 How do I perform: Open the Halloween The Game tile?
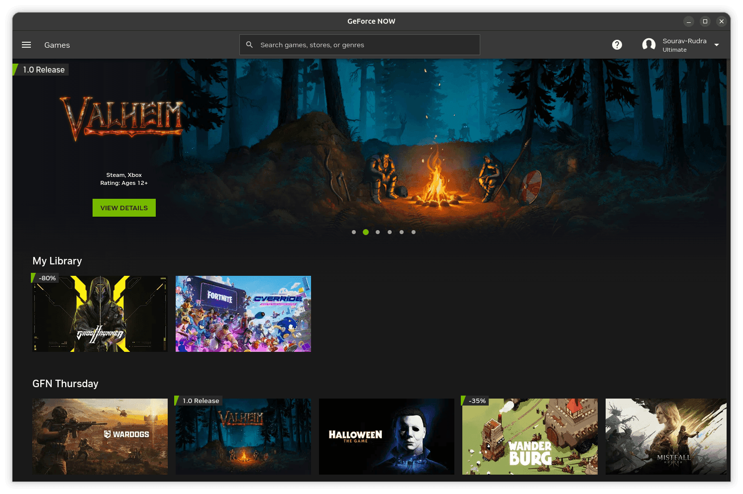coord(387,436)
